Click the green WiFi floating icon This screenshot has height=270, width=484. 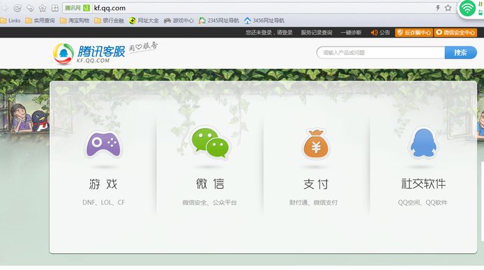(467, 8)
